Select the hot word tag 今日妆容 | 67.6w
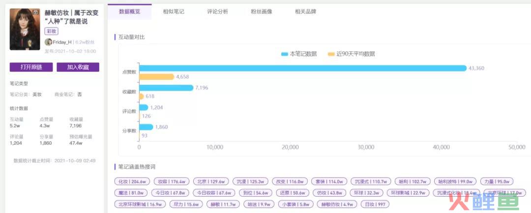The width and height of the screenshot is (531, 213). (x=214, y=193)
